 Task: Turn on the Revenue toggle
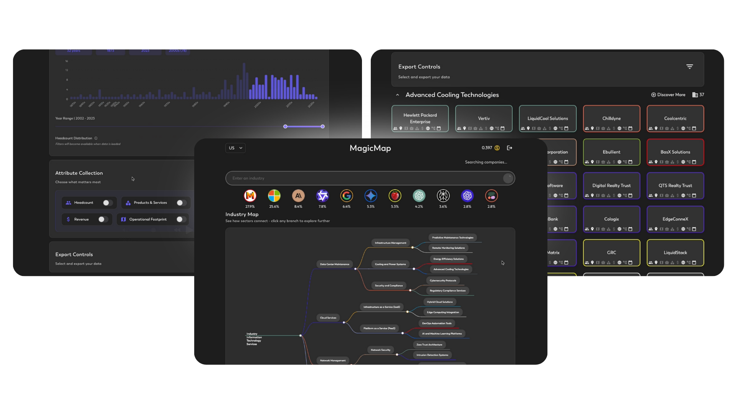pyautogui.click(x=103, y=219)
